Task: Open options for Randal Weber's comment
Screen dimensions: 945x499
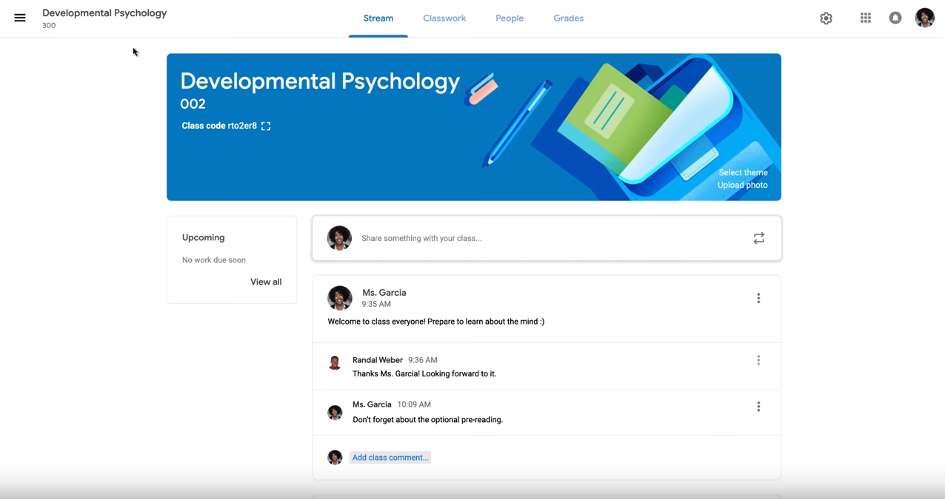Action: tap(758, 360)
